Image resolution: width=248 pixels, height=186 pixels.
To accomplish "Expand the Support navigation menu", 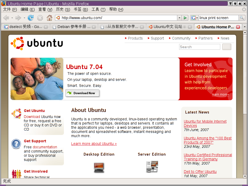I will click(x=156, y=38).
